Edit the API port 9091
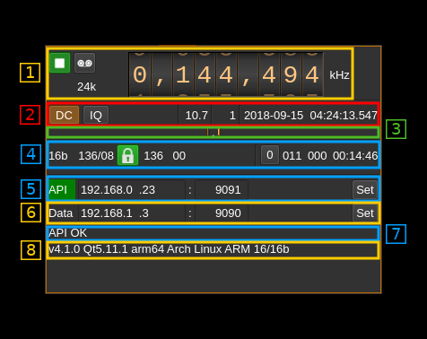The height and width of the screenshot is (339, 427). point(222,189)
